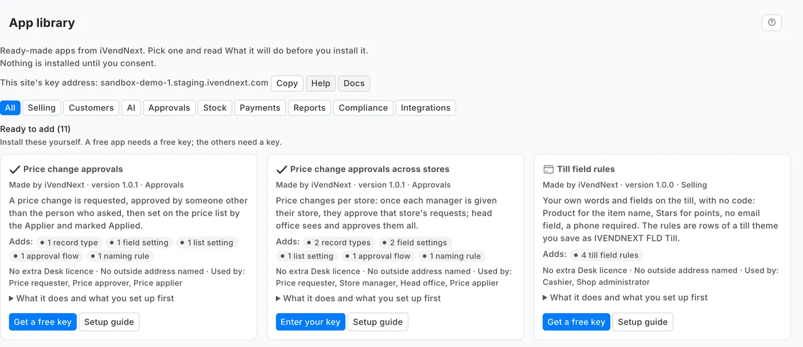Screen dimensions: 803x347
Task: Show Integrations apps
Action: click(426, 108)
